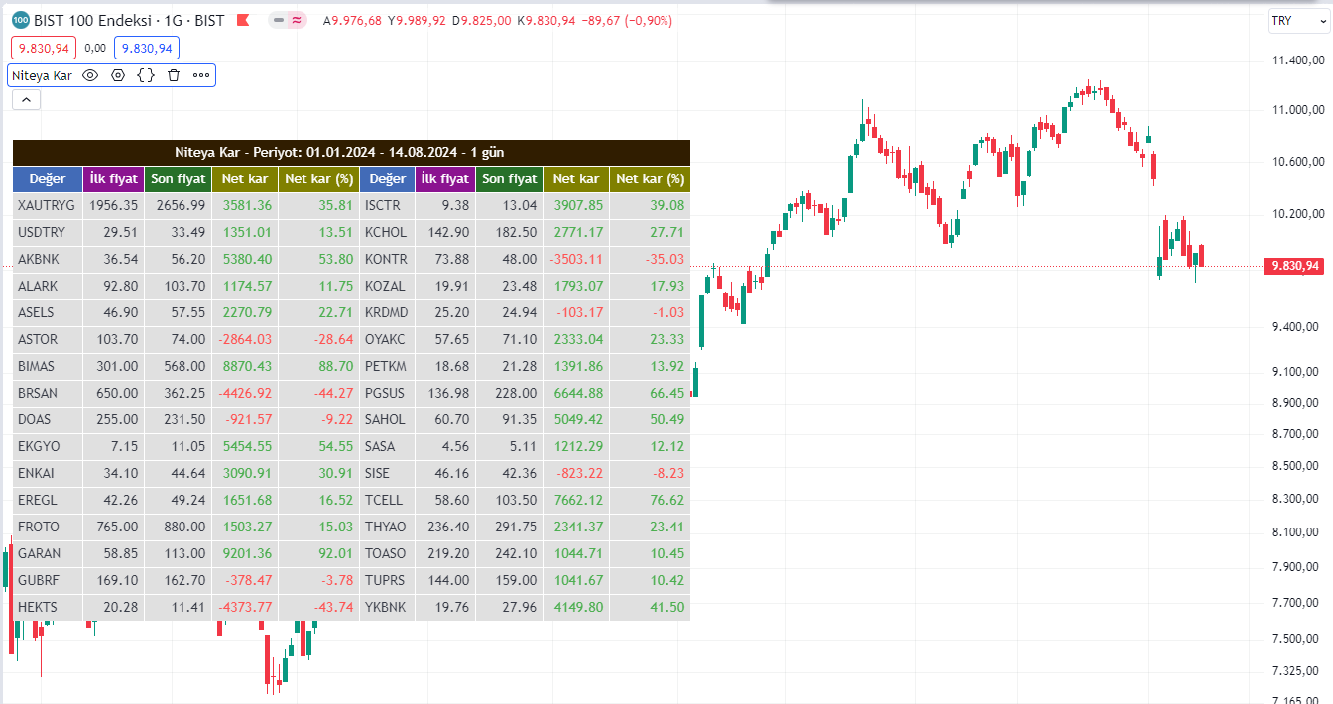Open the TRY currency dropdown
The width and height of the screenshot is (1333, 704).
1293,21
